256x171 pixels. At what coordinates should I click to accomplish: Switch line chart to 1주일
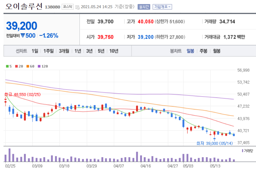click(49, 51)
